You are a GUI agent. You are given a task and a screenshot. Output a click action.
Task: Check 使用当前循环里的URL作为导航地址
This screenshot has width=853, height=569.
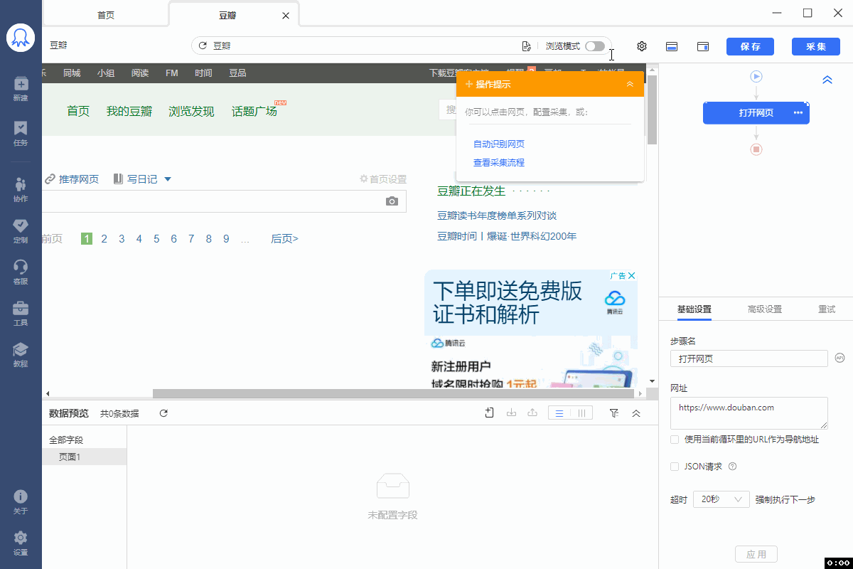point(675,440)
